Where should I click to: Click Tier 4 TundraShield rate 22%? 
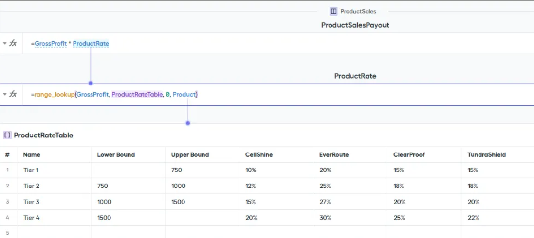[x=497, y=218]
